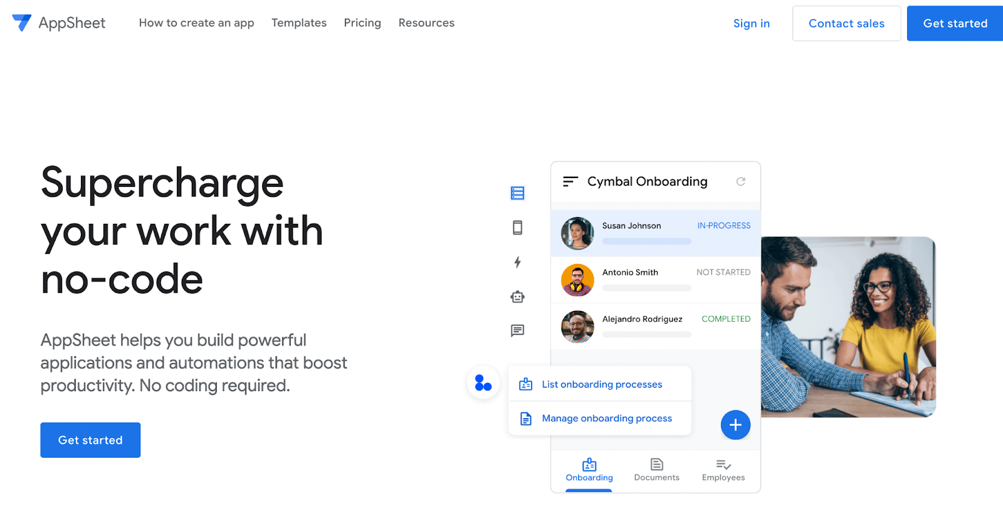Click the AppSheet logo icon
This screenshot has width=1003, height=521.
[21, 23]
